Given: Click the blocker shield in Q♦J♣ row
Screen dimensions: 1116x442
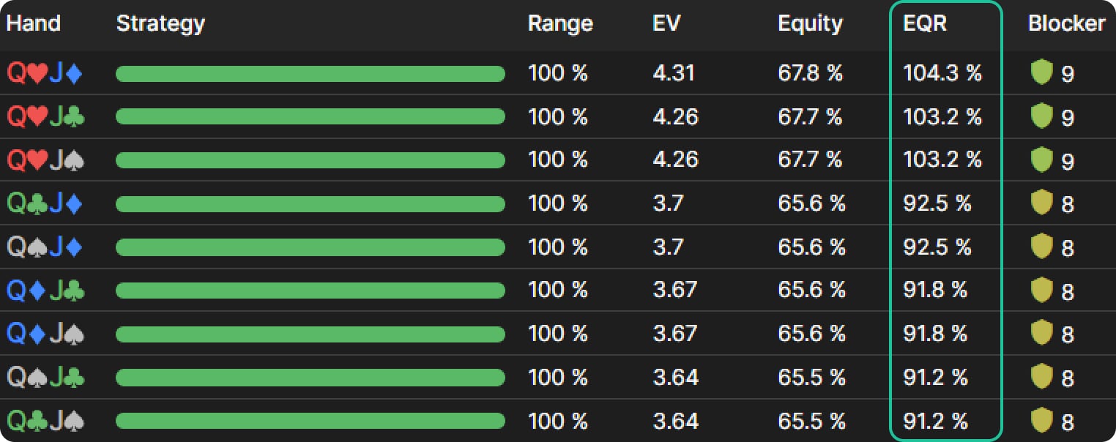Looking at the screenshot, I should click(x=1041, y=291).
